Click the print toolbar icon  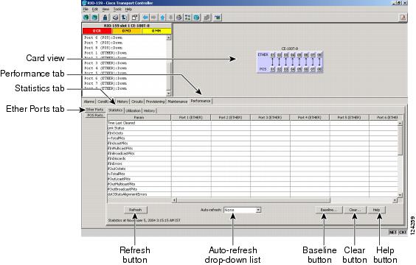115,18
